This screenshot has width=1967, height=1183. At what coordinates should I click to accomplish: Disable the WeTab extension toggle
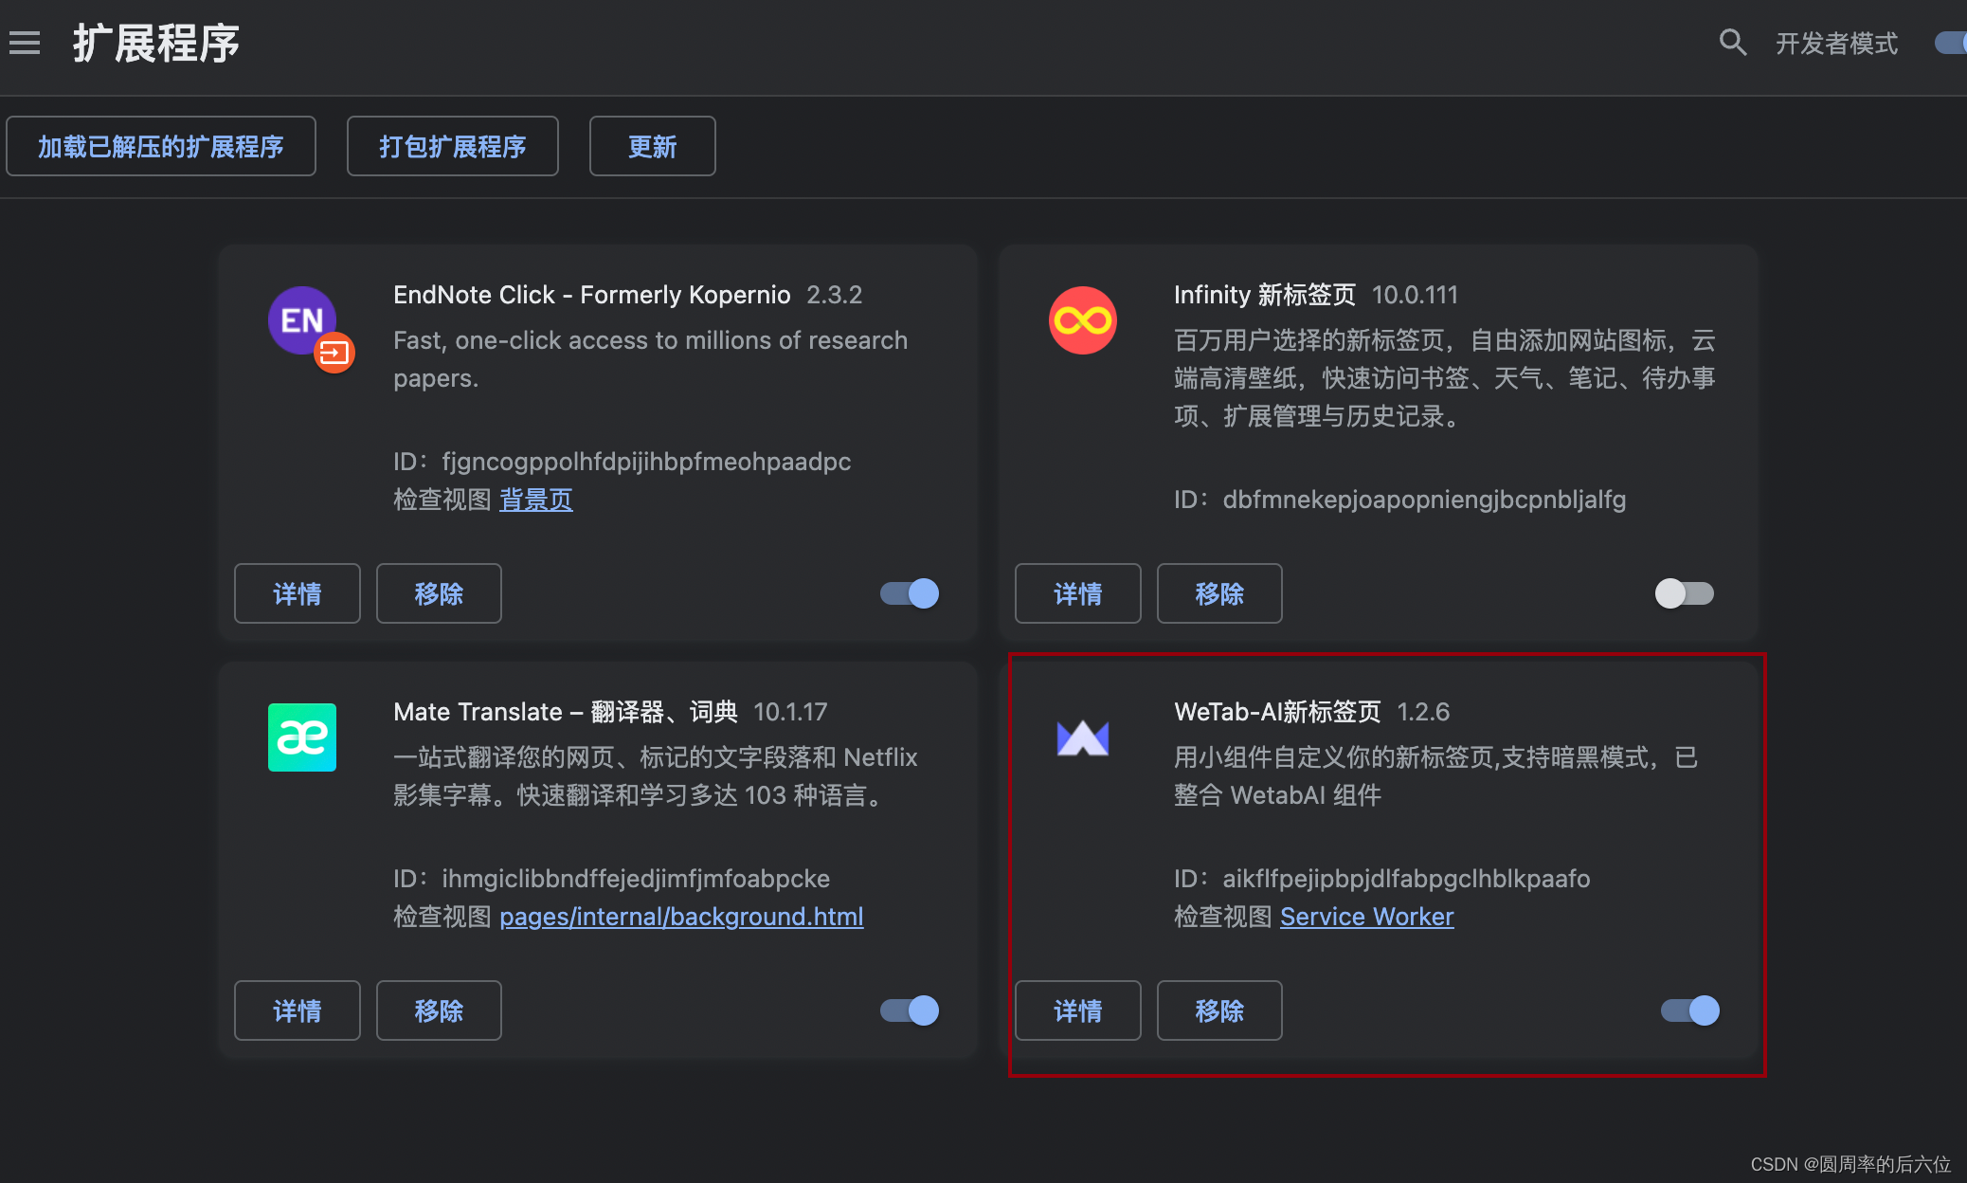click(1689, 1010)
